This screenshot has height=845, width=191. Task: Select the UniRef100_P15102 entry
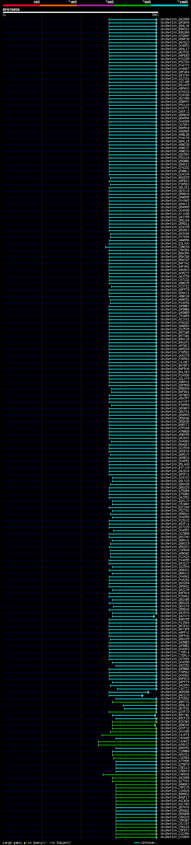pyautogui.click(x=175, y=520)
